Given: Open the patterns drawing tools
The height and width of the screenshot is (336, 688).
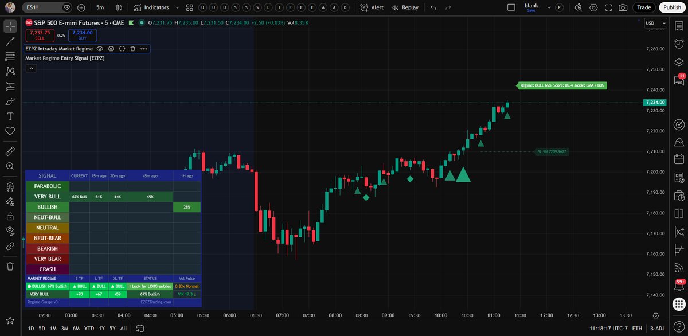Looking at the screenshot, I should 10,71.
